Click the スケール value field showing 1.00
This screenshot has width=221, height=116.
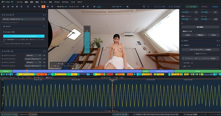point(216,19)
